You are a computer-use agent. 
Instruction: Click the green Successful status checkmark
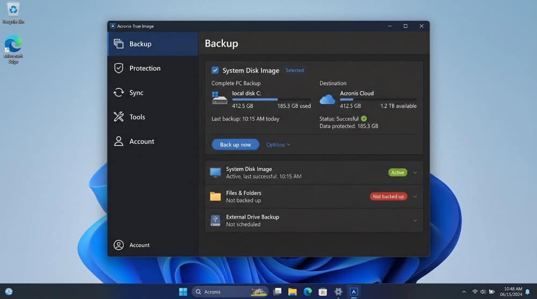[x=364, y=118]
